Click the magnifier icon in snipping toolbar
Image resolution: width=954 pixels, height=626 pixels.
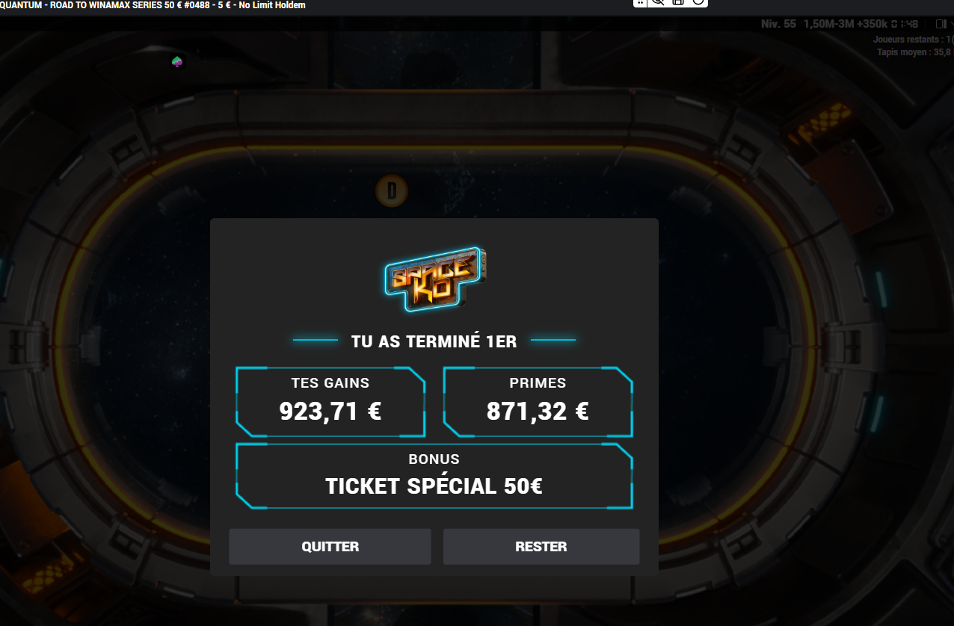coord(659,2)
